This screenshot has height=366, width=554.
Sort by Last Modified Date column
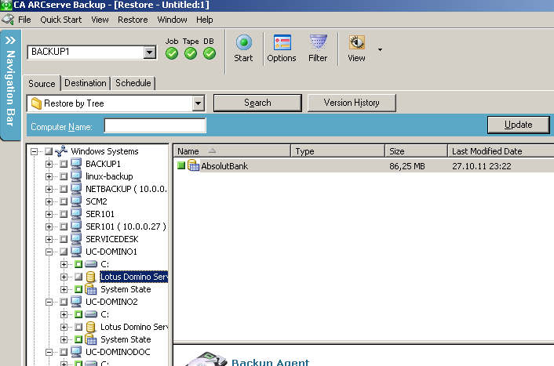point(501,151)
